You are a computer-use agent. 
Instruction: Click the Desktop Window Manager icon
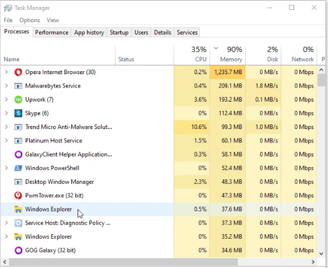click(x=18, y=182)
